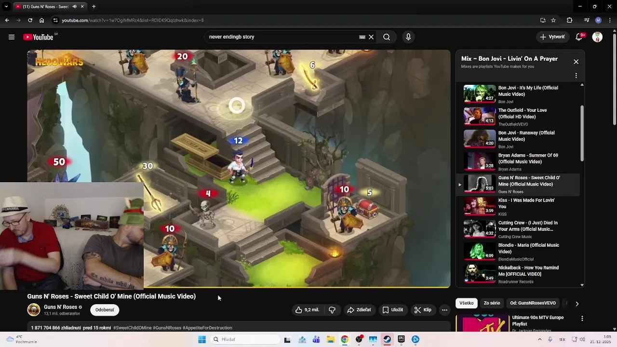This screenshot has height=347, width=617.
Task: Click the playlist panel scrollbar
Action: [x=582, y=133]
